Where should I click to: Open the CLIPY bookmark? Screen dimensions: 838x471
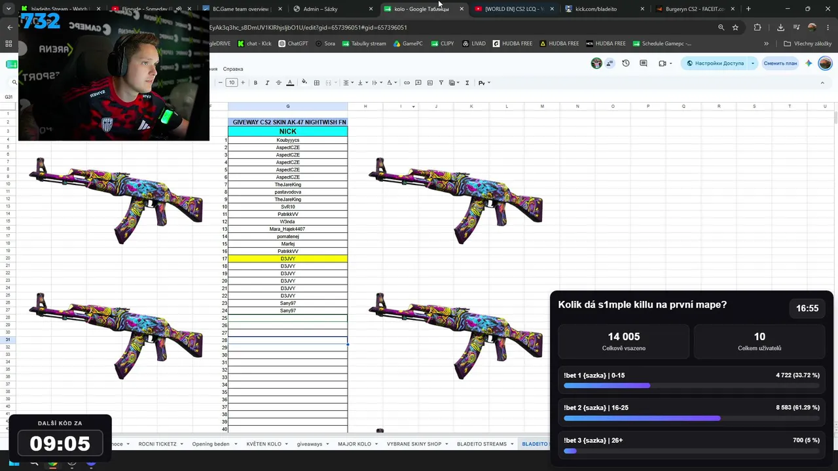[x=443, y=44]
